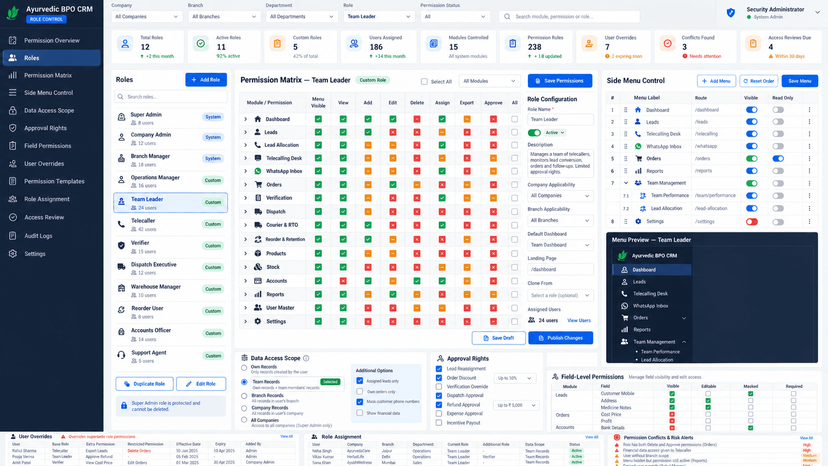Open the Branch filter dropdown
The height and width of the screenshot is (466, 828).
click(224, 16)
